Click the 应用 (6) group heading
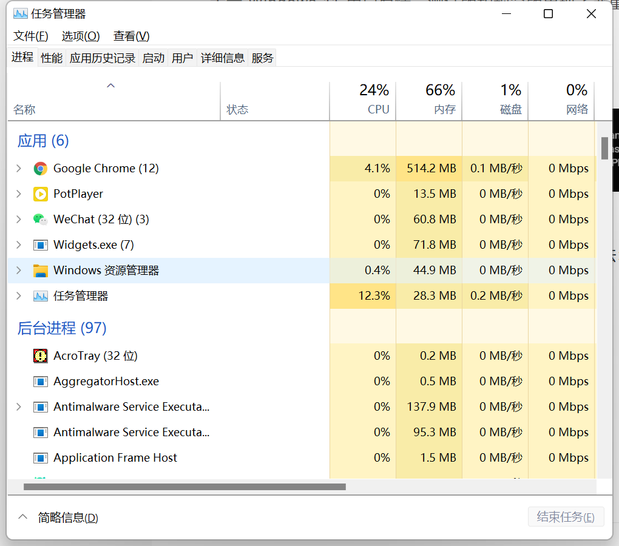This screenshot has width=619, height=546. coord(43,141)
